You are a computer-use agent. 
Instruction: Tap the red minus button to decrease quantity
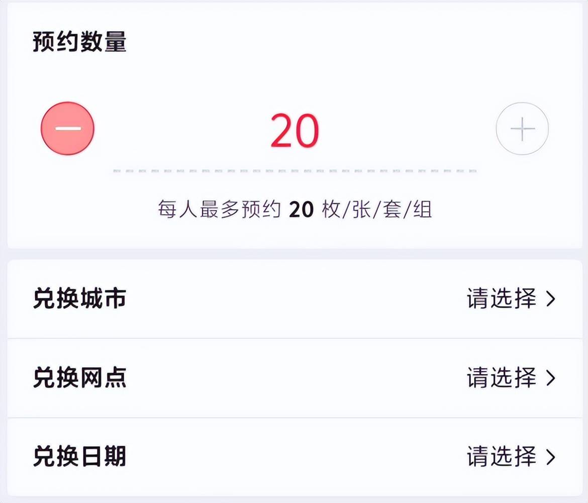[x=67, y=128]
